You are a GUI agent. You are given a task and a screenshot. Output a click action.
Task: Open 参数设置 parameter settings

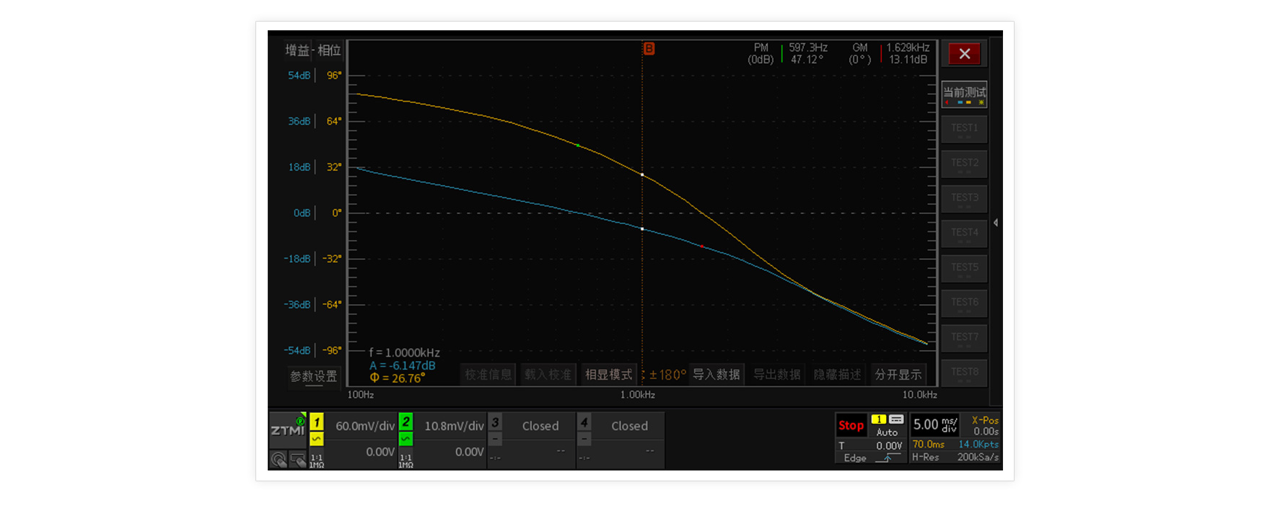tap(313, 376)
